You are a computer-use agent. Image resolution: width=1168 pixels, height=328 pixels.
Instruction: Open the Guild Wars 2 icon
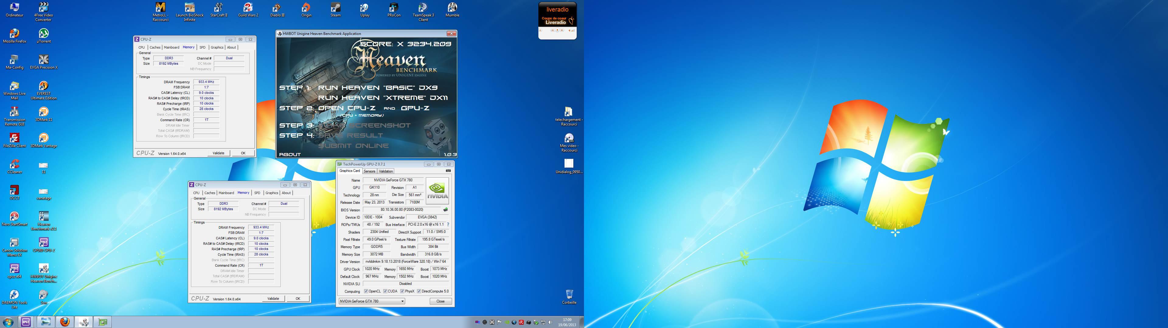point(248,10)
